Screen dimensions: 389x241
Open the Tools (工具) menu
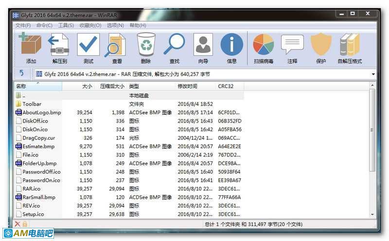coord(66,25)
